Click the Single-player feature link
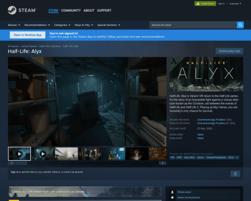 pyautogui.click(x=184, y=192)
